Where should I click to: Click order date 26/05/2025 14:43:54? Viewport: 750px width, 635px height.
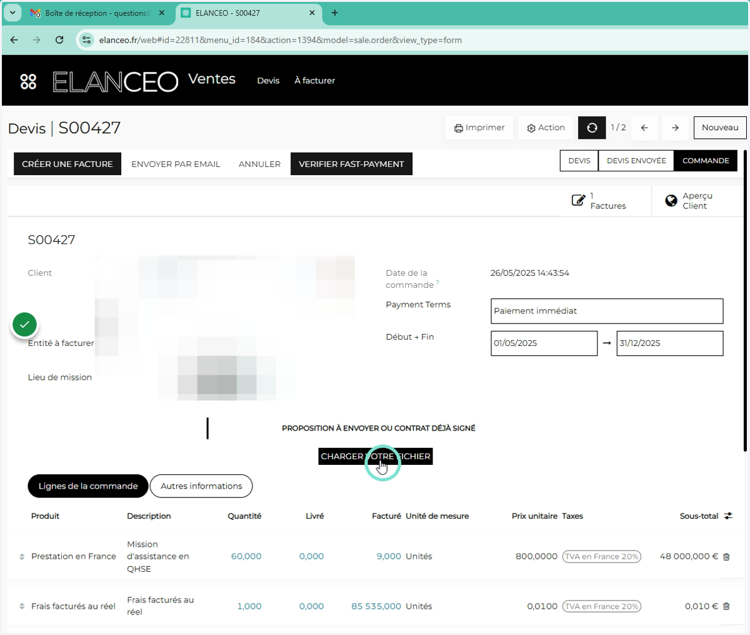pyautogui.click(x=530, y=273)
